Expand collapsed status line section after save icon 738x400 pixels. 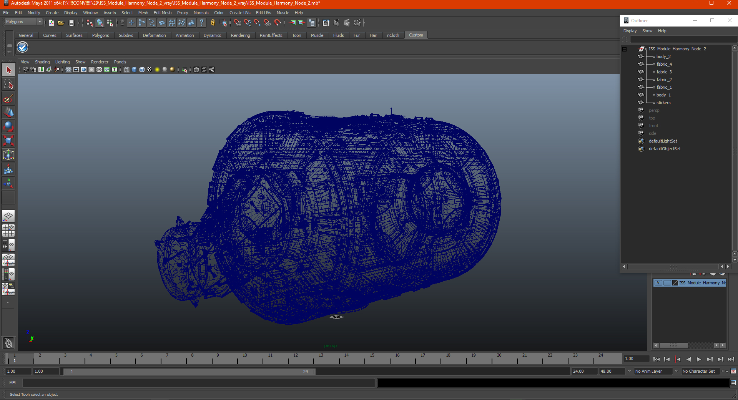(x=79, y=23)
